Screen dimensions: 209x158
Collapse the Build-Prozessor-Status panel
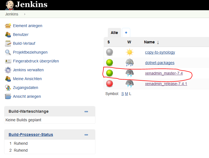pyautogui.click(x=86, y=135)
